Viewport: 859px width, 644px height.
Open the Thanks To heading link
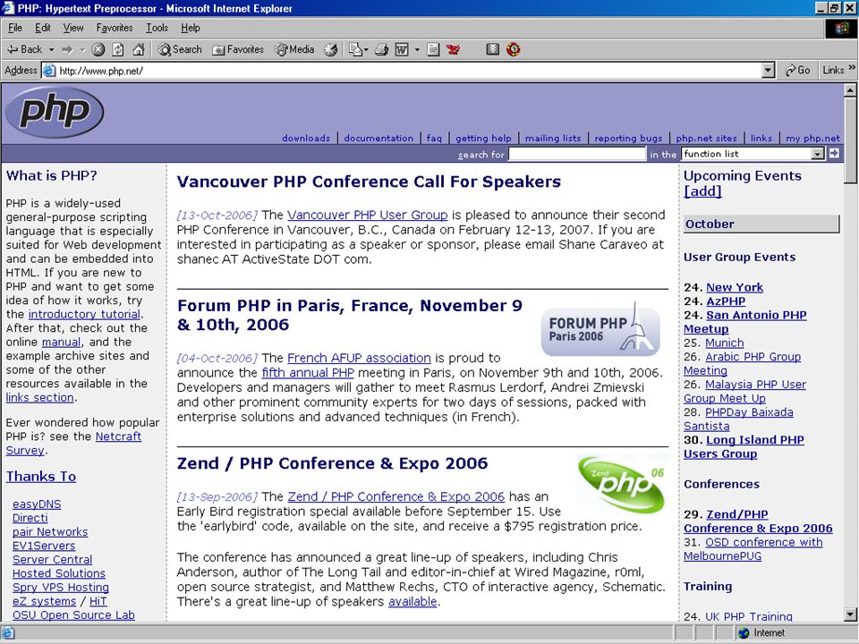41,477
